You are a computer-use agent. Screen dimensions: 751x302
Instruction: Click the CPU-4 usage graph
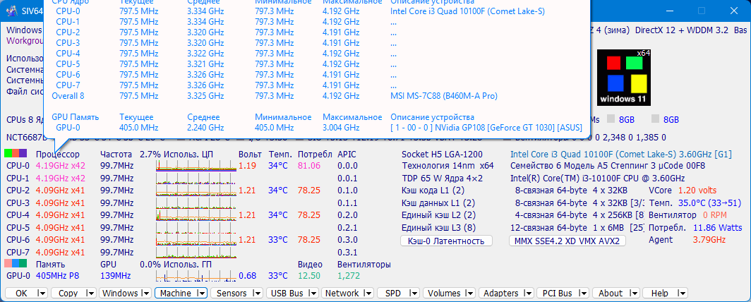196,215
